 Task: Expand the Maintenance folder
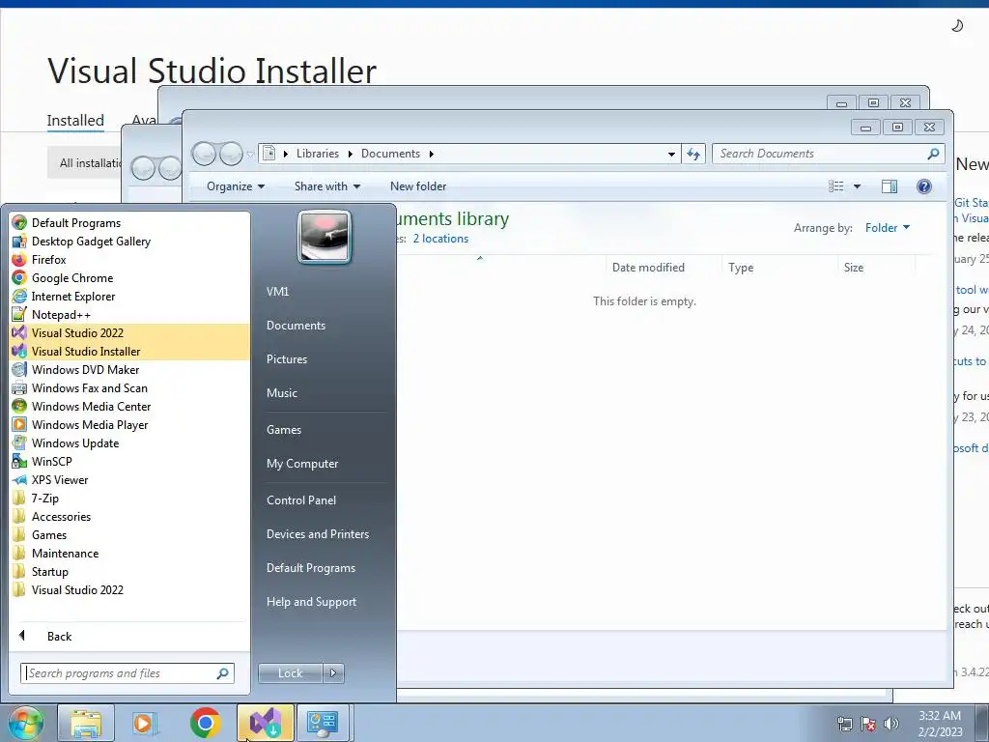tap(129, 553)
